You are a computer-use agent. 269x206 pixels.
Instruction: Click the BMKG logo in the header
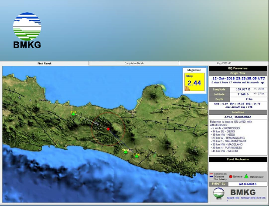point(27,30)
